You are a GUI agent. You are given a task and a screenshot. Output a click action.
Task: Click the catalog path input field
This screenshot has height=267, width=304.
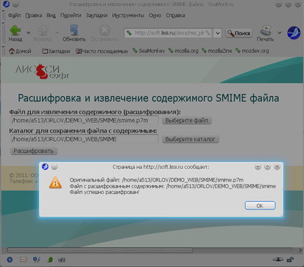84,139
